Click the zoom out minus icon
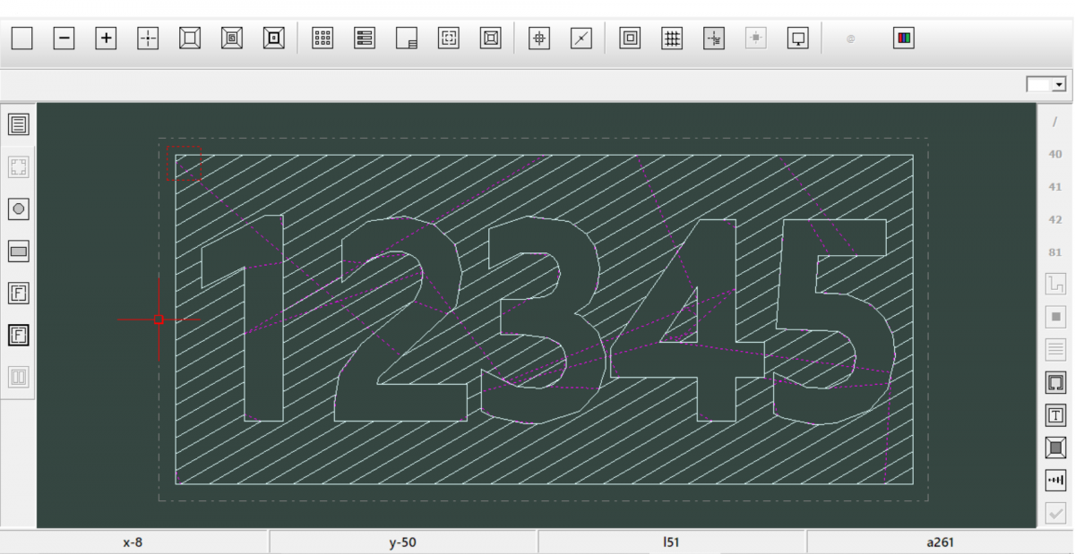Viewport: 1075px width, 554px height. tap(64, 38)
